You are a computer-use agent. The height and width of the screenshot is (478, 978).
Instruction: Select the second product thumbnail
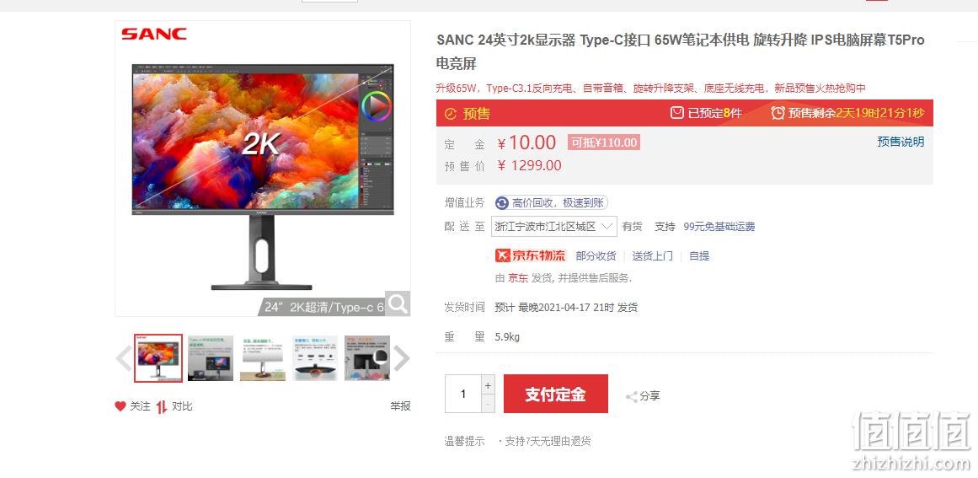(211, 358)
